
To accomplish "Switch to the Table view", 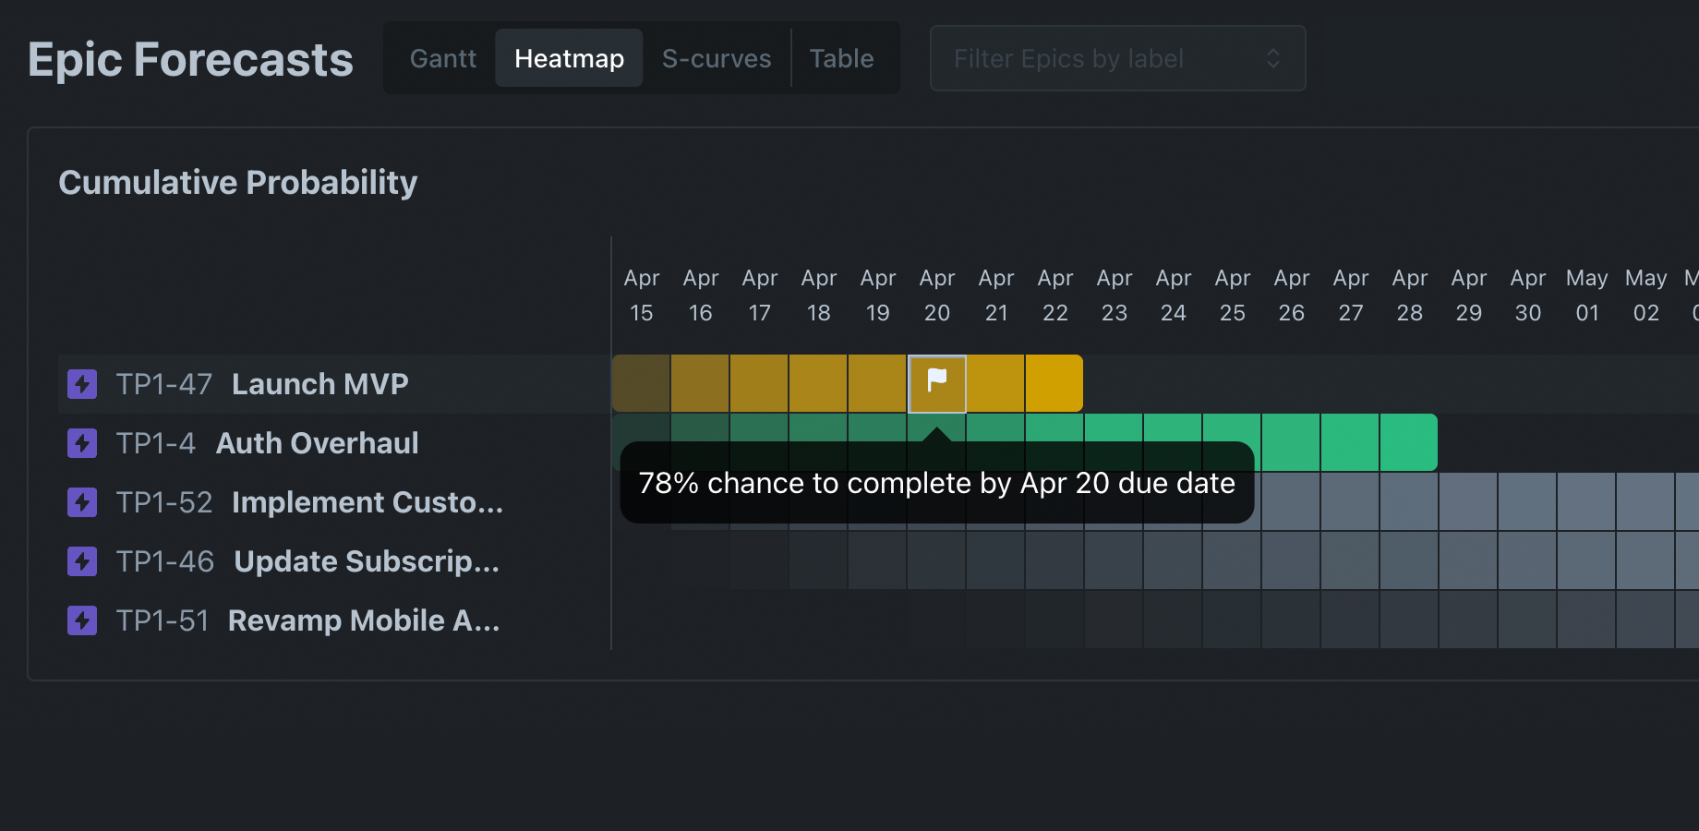I will pyautogui.click(x=841, y=57).
